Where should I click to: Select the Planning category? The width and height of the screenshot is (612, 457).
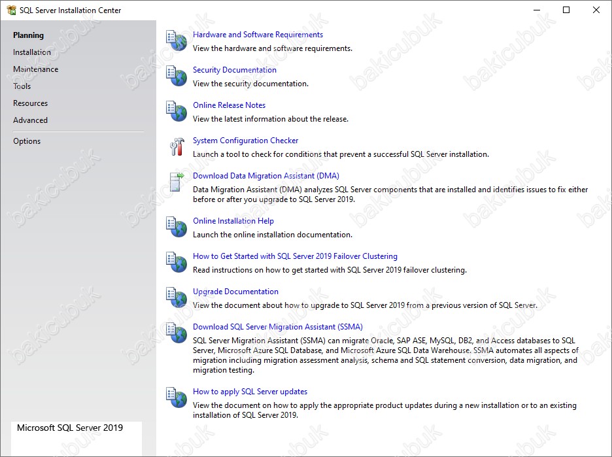[29, 35]
